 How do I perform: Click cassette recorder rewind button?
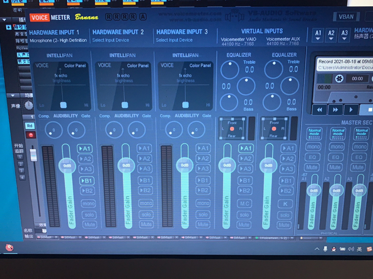coord(319,110)
